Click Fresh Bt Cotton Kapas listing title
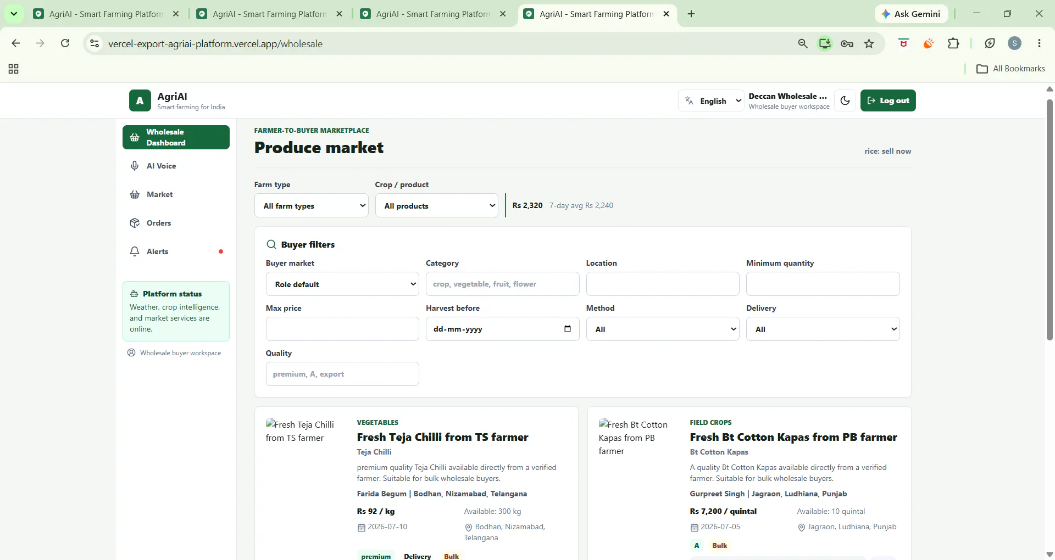The width and height of the screenshot is (1055, 560). tap(793, 437)
